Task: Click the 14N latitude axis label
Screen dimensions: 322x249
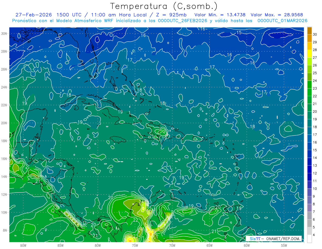Action: [x=5, y=177]
